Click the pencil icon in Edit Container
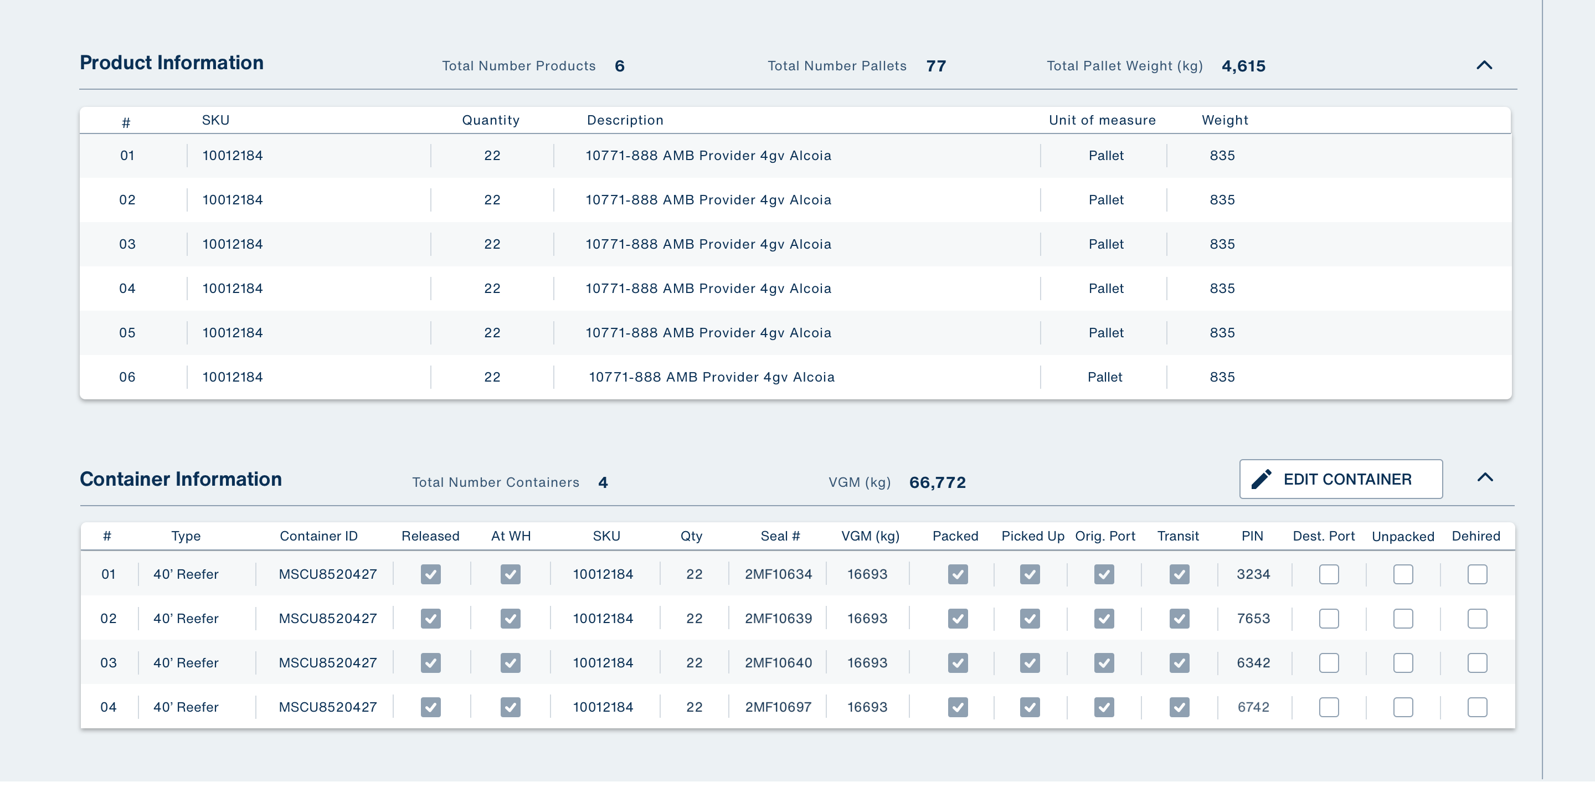1595x787 pixels. (x=1261, y=479)
